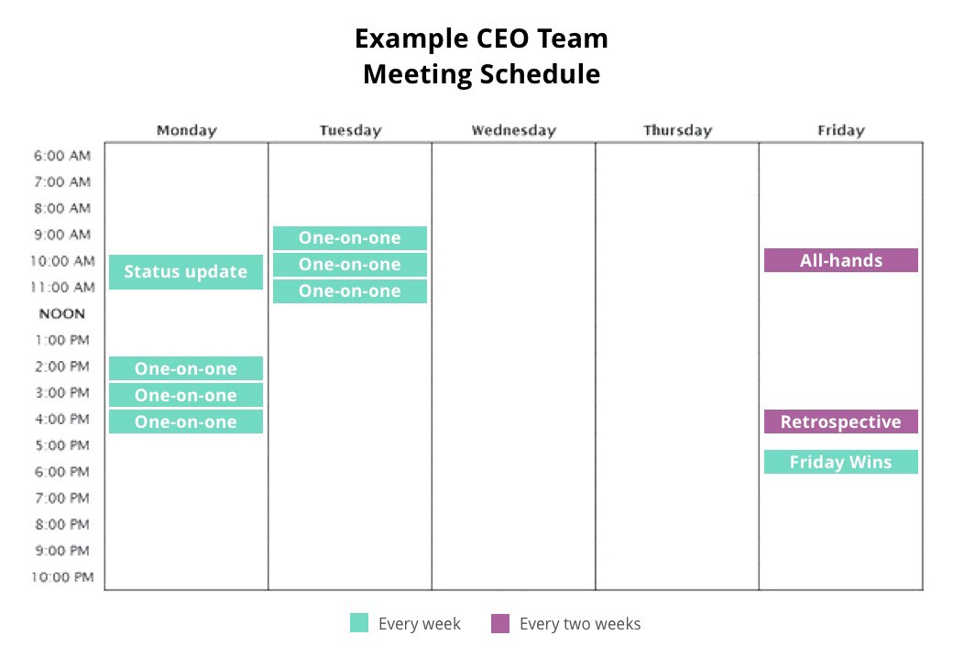Click the Example CEO Team Meeting Schedule title
This screenshot has height=657, width=964.
481,56
